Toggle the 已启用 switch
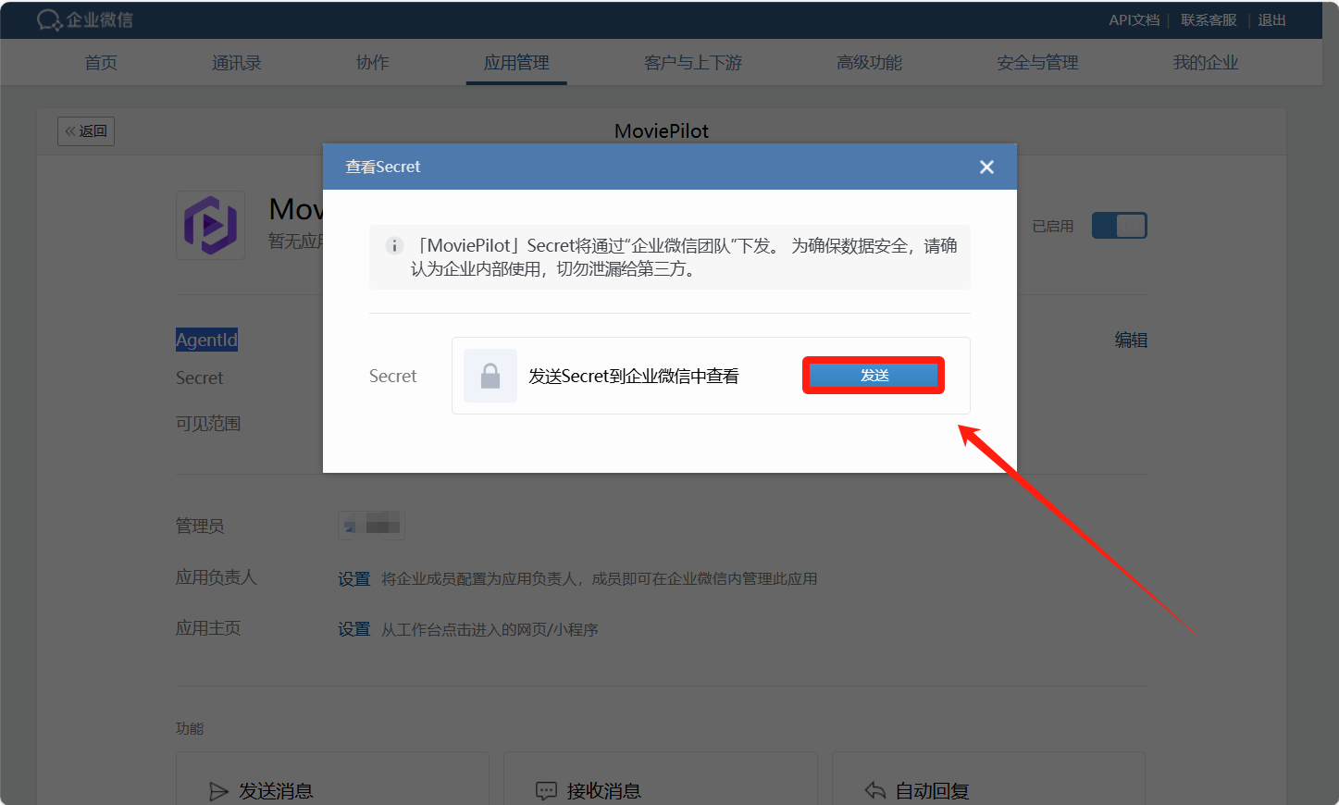Screen dimensions: 1339x805 [x=1119, y=226]
